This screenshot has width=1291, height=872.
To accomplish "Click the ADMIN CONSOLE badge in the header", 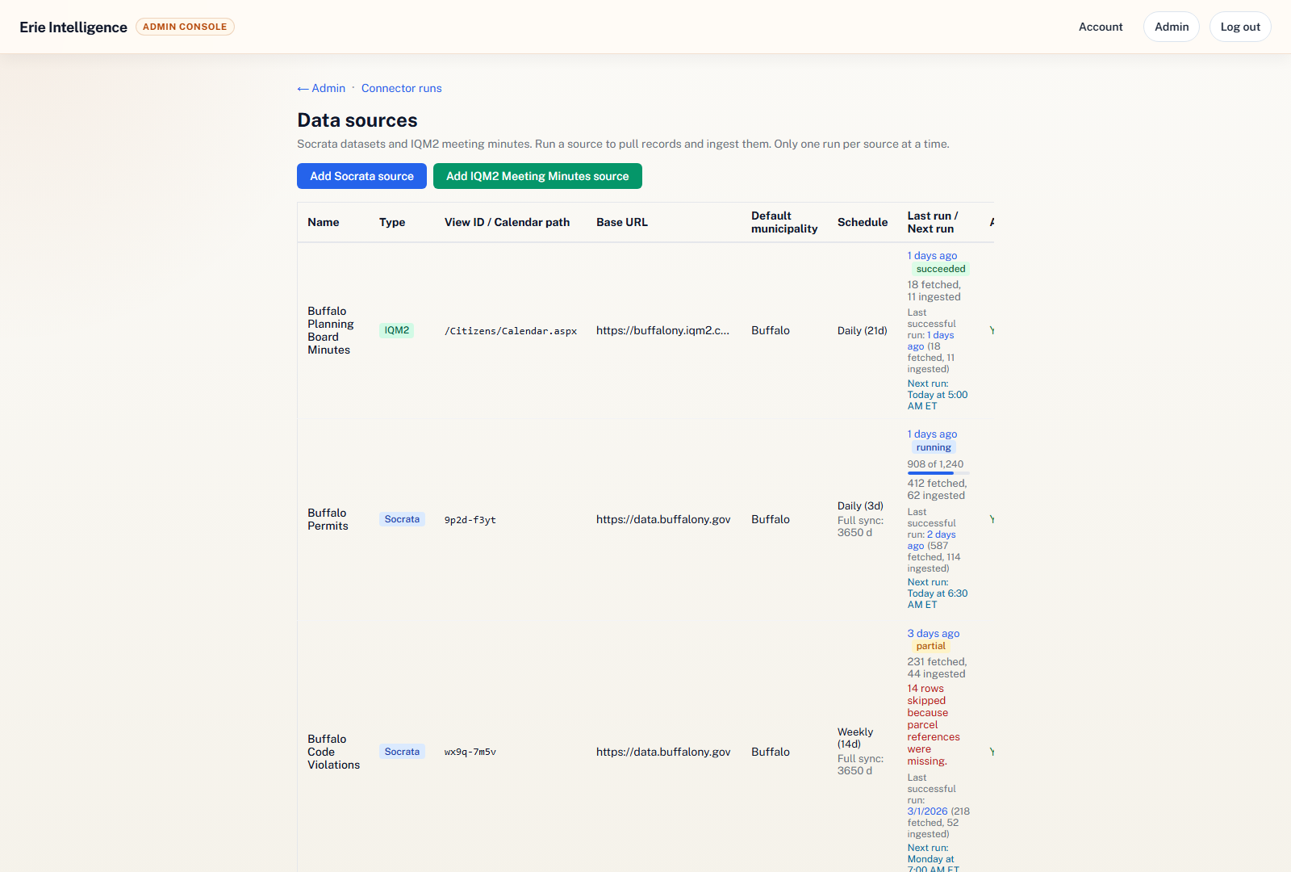I will pos(185,27).
